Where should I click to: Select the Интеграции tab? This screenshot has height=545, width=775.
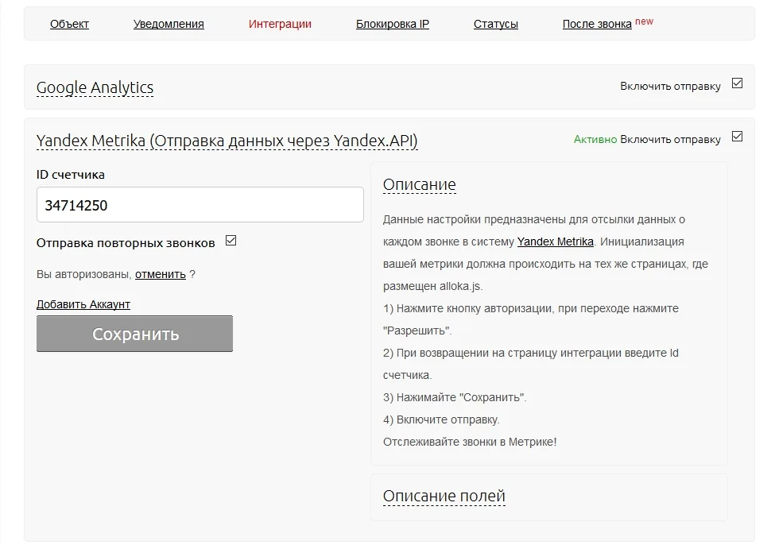click(x=280, y=24)
